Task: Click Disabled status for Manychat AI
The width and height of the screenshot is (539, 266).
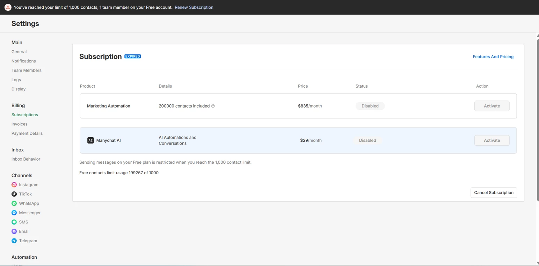Action: point(367,140)
